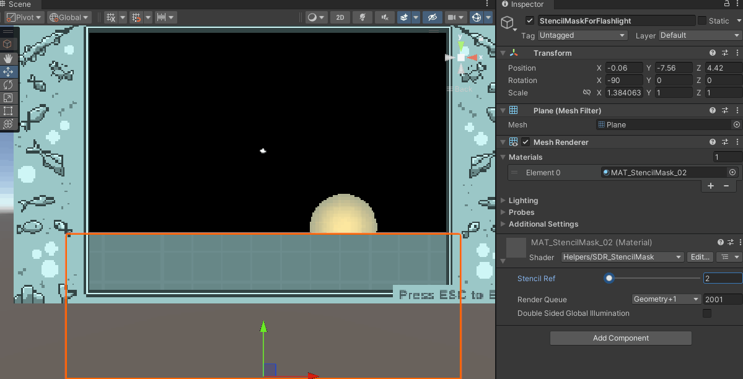Click the Position X value field
Viewport: 743px width, 379px height.
624,68
